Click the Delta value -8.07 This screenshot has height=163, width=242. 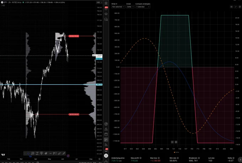pos(231,161)
